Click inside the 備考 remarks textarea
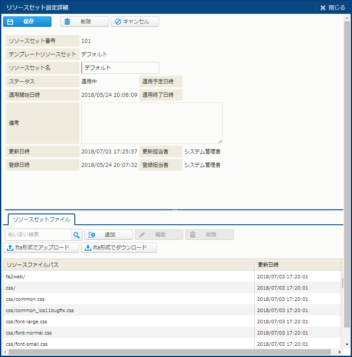This screenshot has height=357, width=352. point(152,123)
